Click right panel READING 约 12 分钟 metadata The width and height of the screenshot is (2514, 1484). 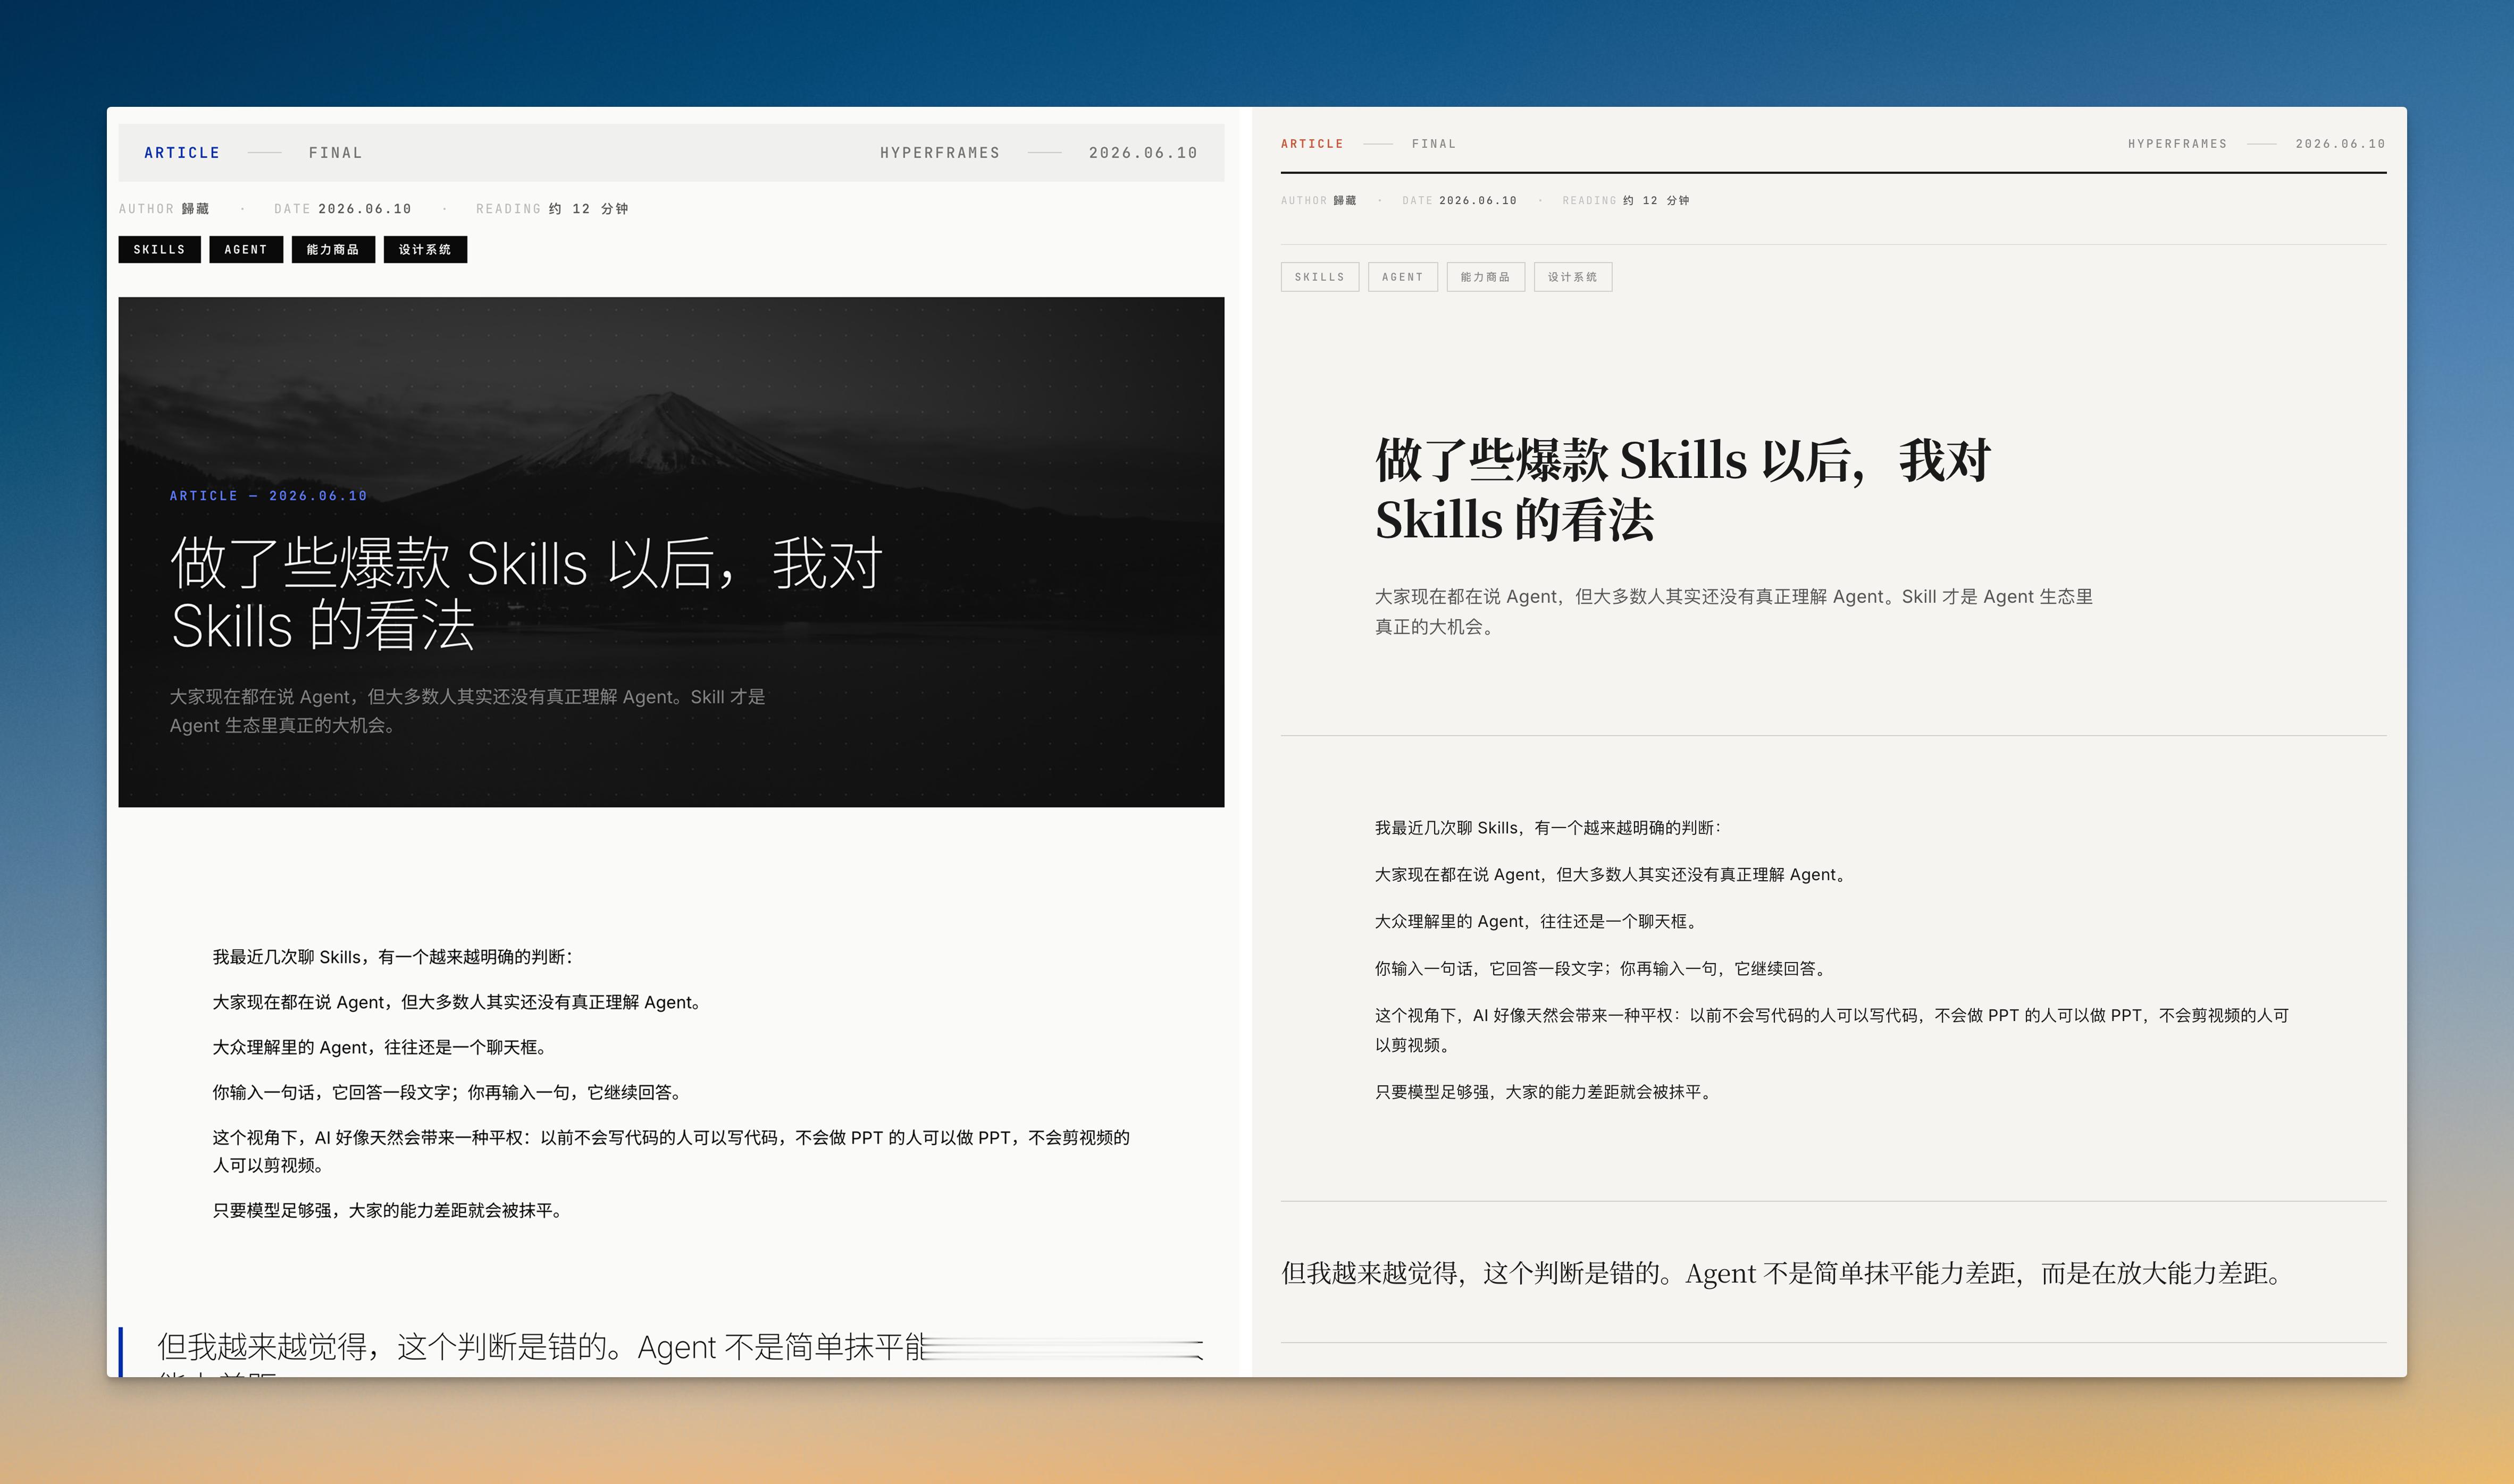tap(1625, 201)
